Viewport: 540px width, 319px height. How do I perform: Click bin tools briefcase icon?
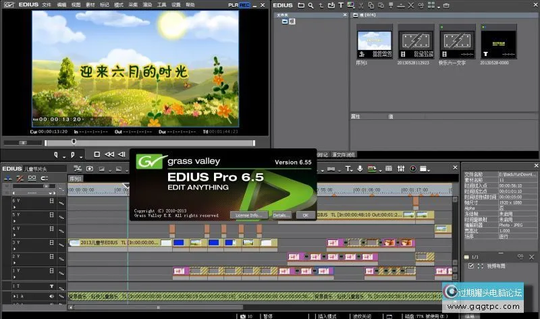[446, 5]
